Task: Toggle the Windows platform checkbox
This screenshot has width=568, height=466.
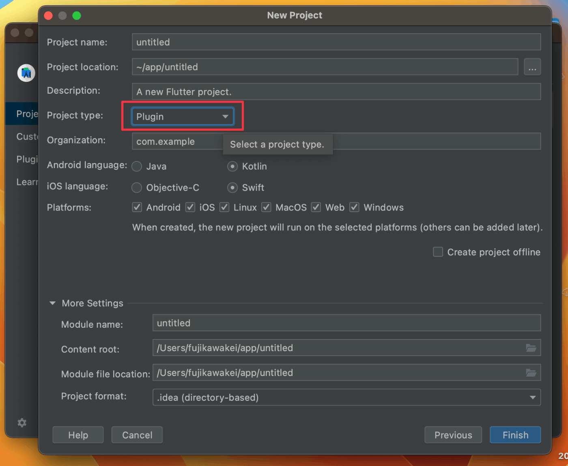Action: (x=354, y=207)
